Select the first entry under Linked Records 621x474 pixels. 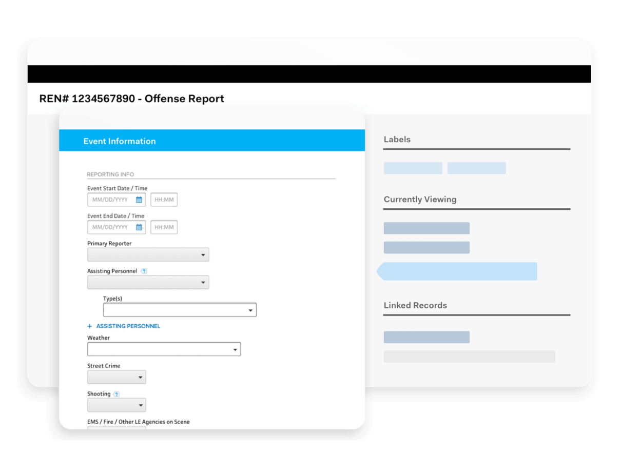pos(426,337)
